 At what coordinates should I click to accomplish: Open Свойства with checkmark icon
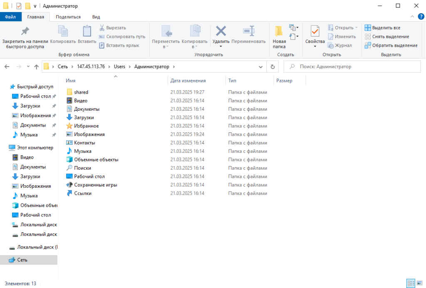[x=315, y=32]
